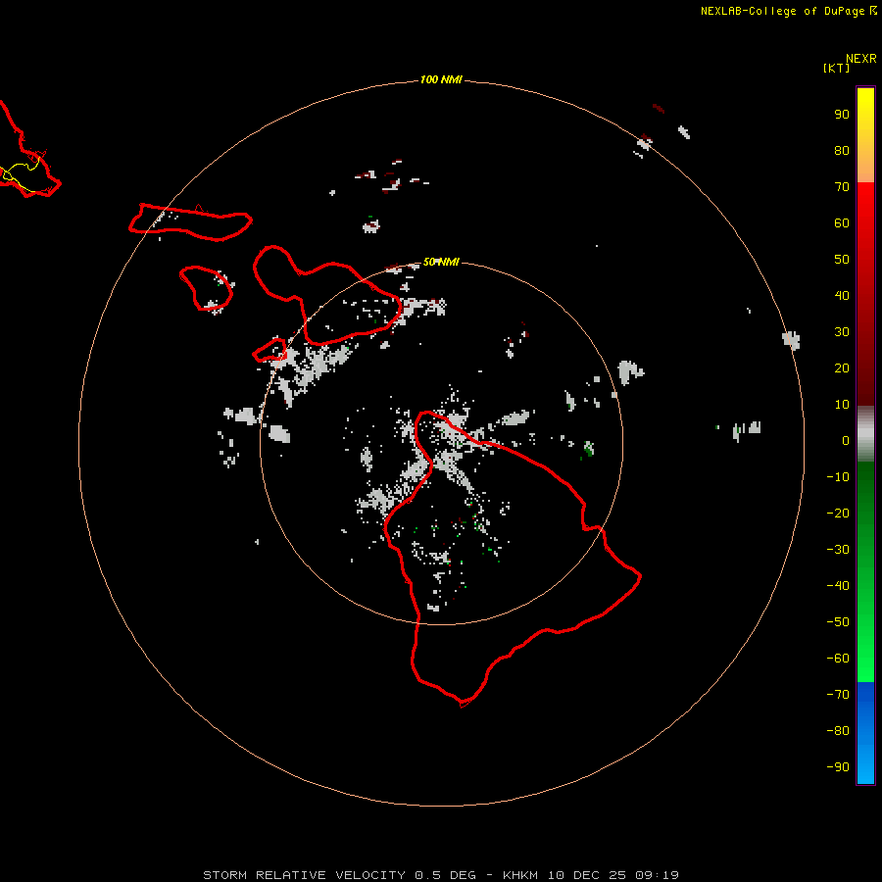Image resolution: width=882 pixels, height=882 pixels.
Task: Click the -90 value on velocity scale
Action: point(838,767)
